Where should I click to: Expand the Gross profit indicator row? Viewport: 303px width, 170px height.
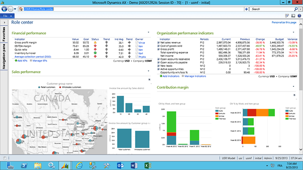point(158,49)
